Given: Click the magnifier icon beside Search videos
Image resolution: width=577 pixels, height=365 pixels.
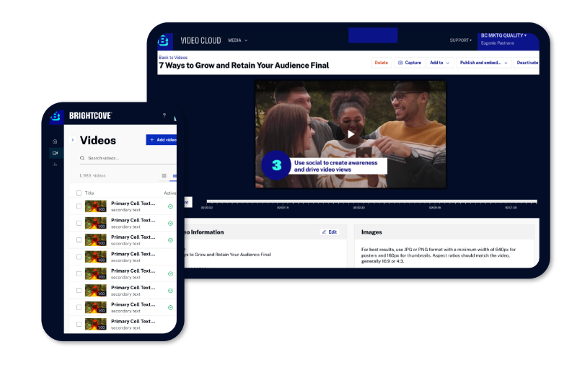Looking at the screenshot, I should click(x=82, y=158).
